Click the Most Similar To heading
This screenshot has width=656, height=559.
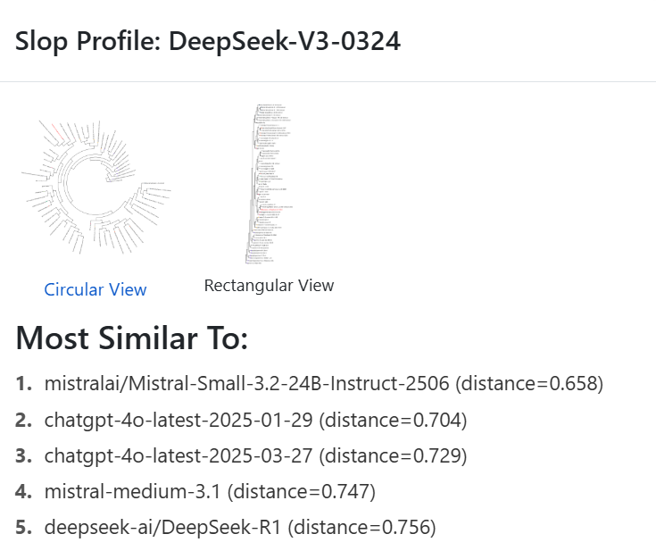click(132, 338)
